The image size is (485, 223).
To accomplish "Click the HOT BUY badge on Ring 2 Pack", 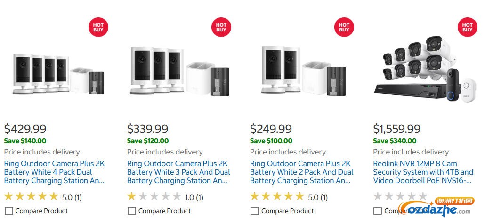I will 344,27.
